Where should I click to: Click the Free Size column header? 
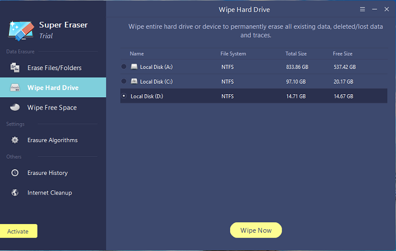point(342,54)
